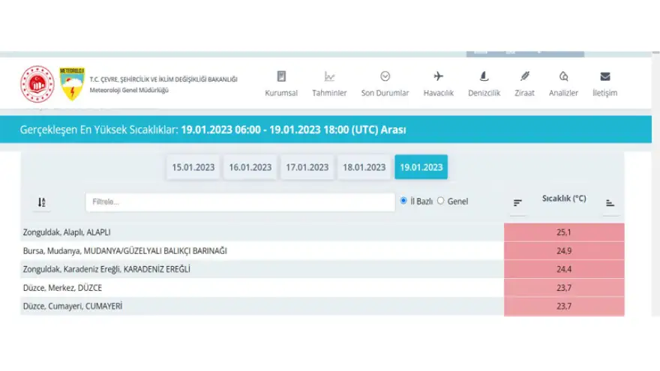Screen dimensions: 660x371
Task: Sort station names alphabetically icon
Action: [x=41, y=202]
